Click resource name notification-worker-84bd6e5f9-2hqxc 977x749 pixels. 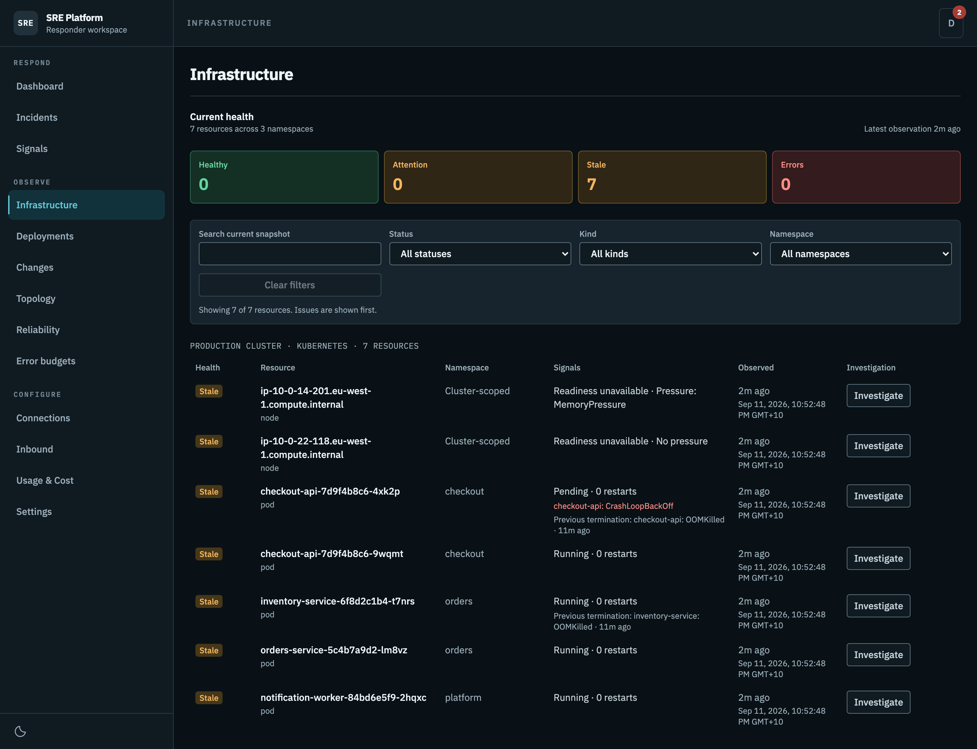click(x=343, y=697)
